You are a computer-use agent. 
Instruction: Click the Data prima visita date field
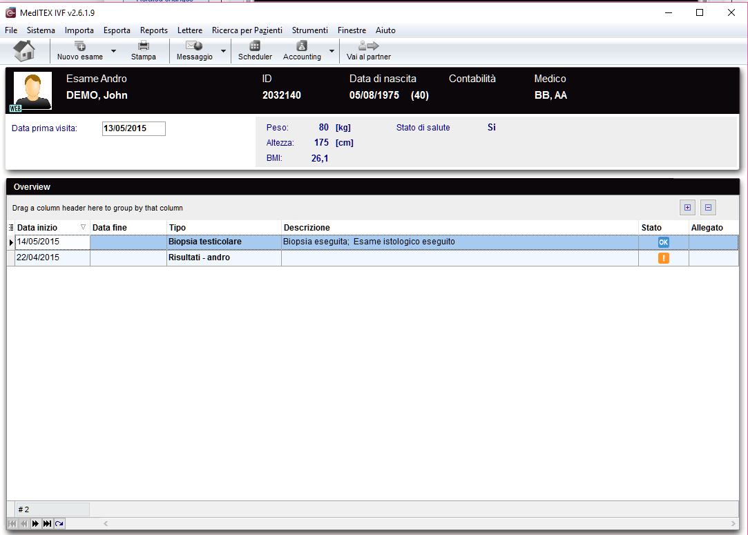(x=133, y=128)
